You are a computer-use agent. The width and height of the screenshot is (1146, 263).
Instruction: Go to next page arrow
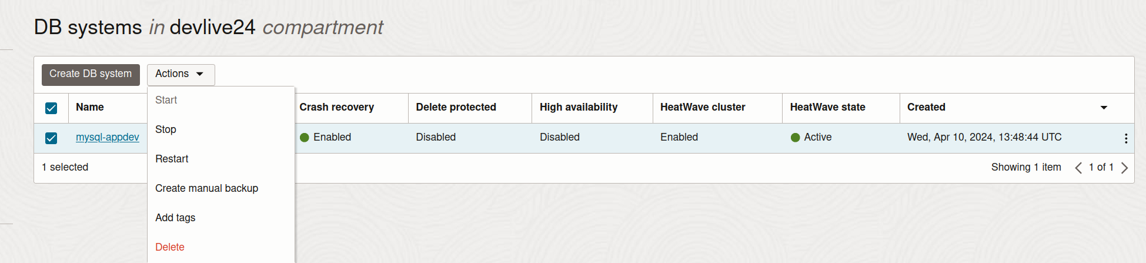1124,168
